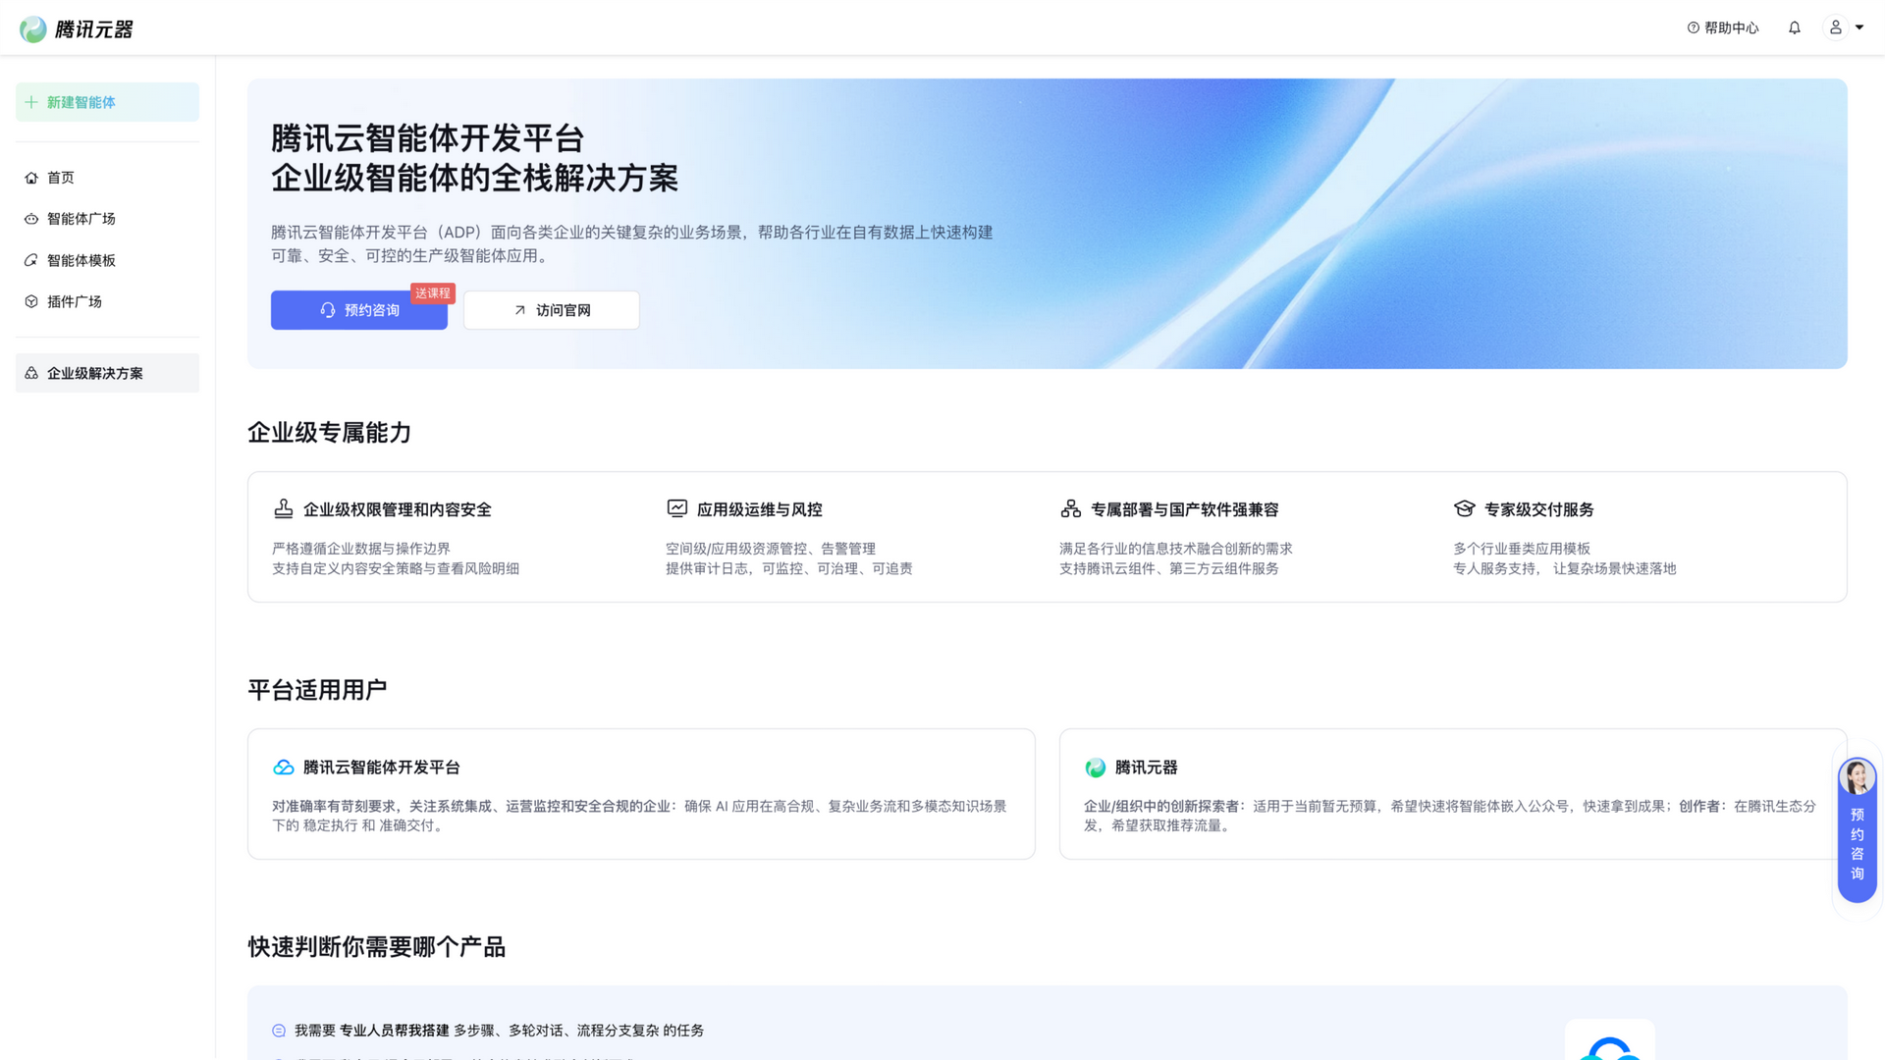Click the 腾讯元器 logo icon

coord(33,29)
